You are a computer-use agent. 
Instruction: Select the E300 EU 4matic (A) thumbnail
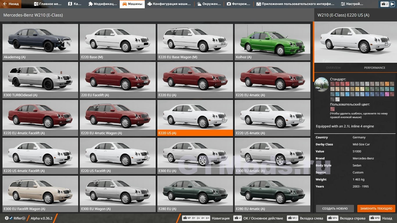273,156
